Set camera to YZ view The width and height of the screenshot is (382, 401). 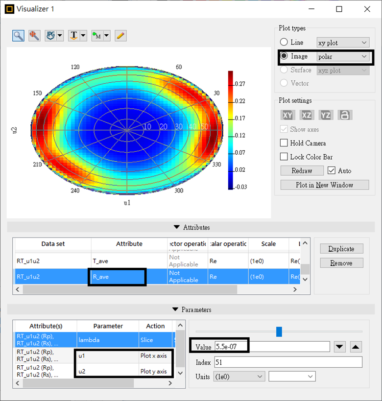pos(326,115)
